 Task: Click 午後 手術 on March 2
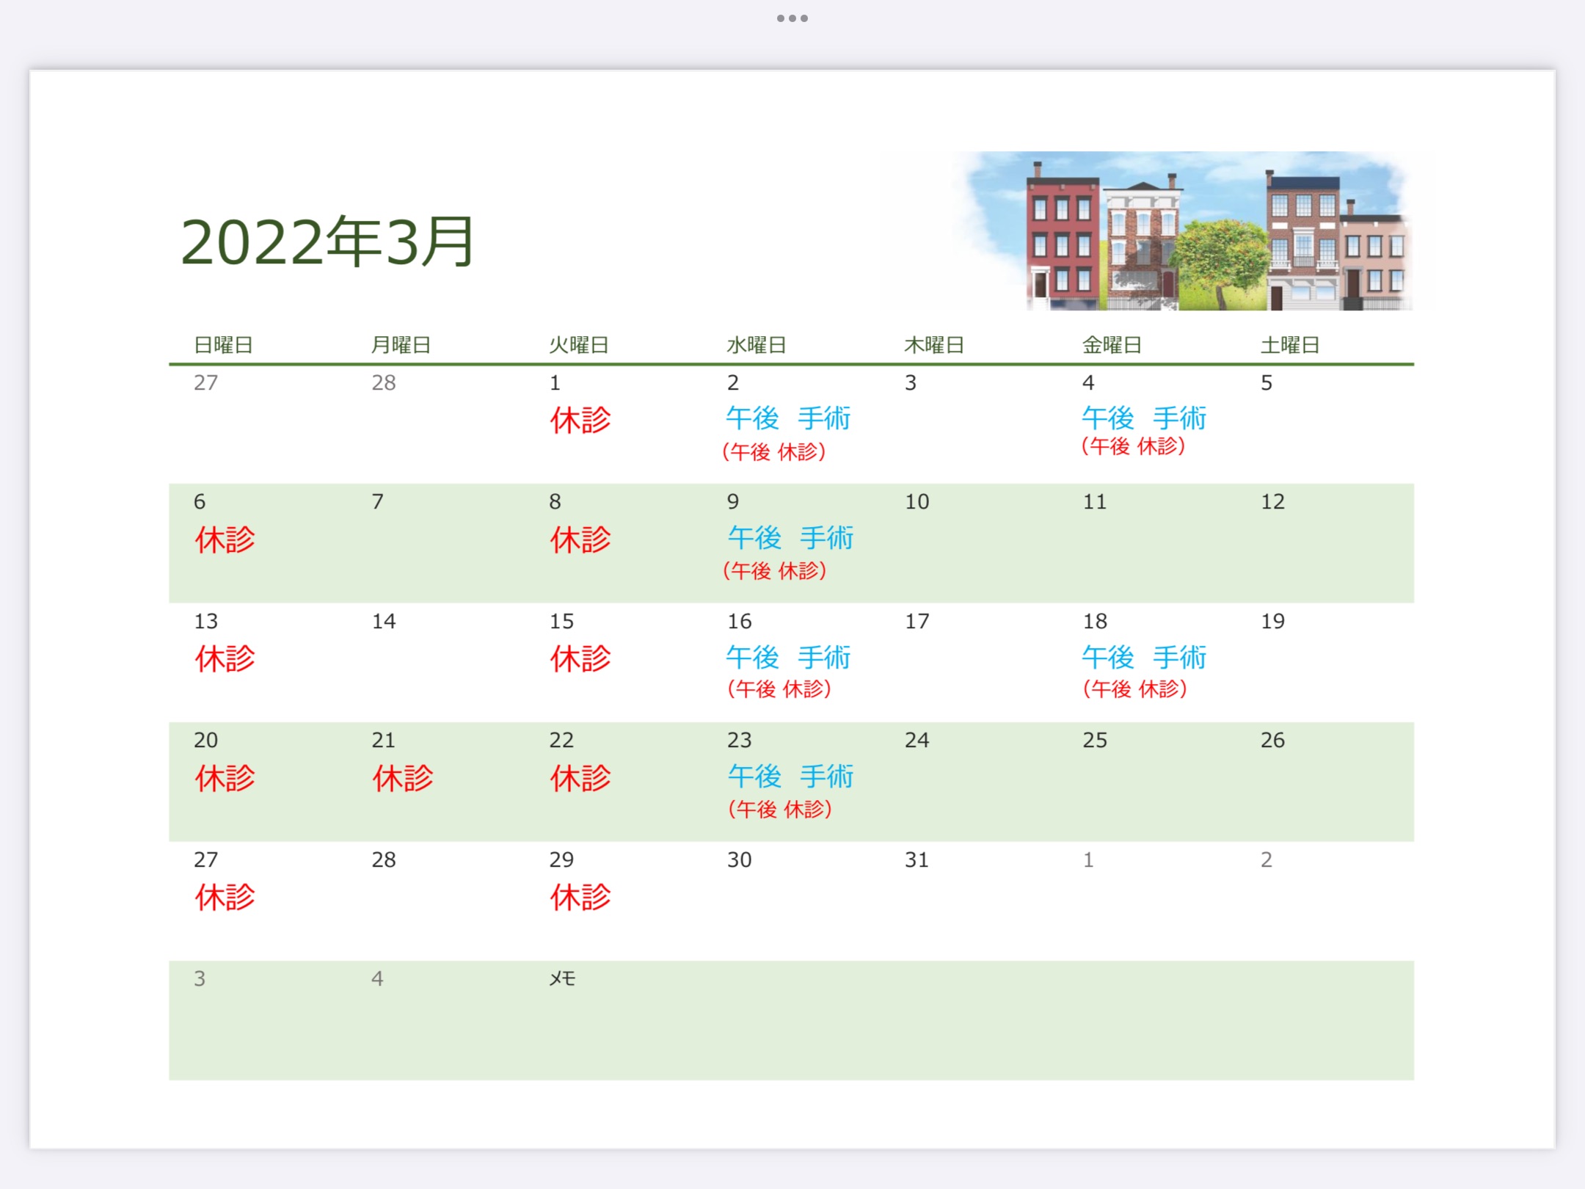(788, 418)
